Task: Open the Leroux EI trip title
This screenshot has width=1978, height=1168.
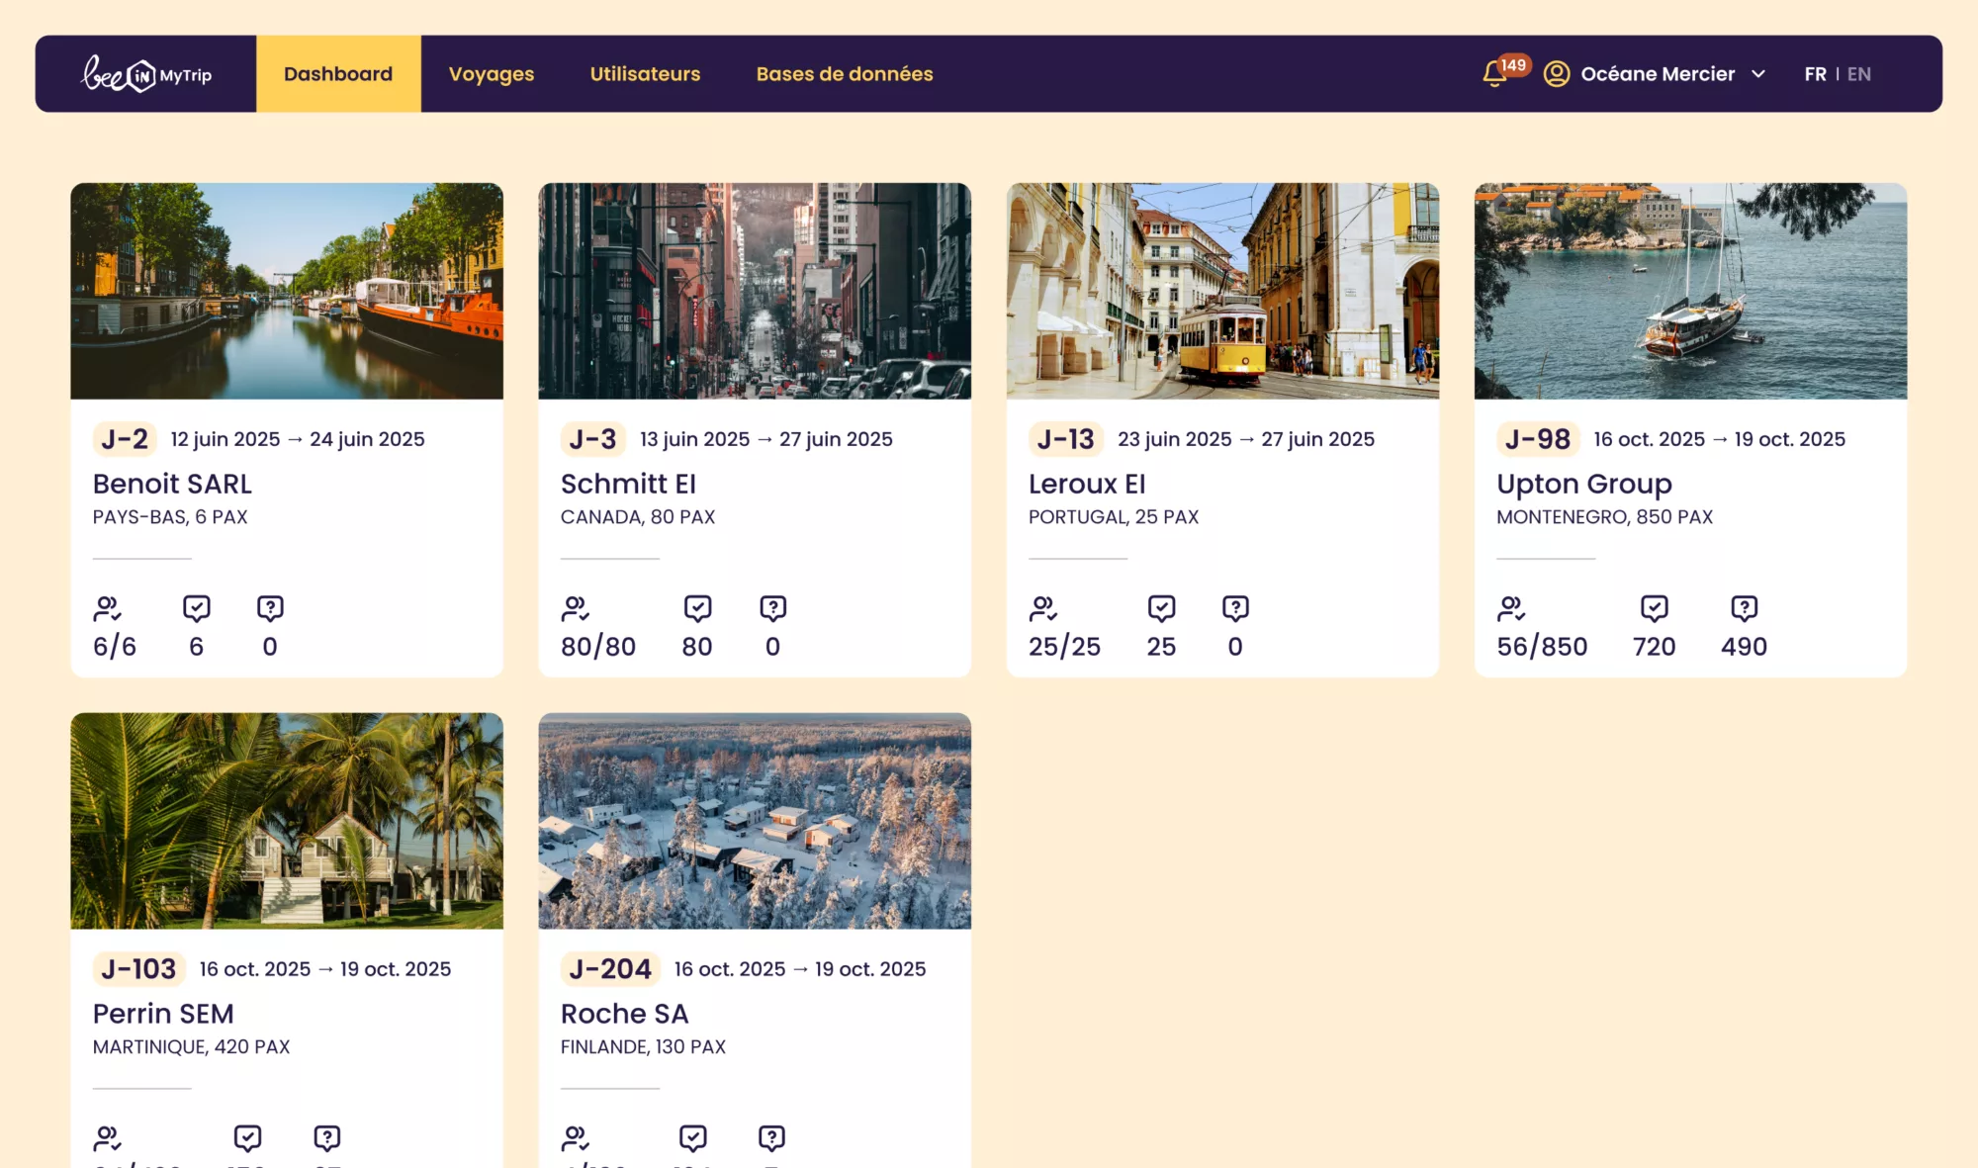Action: click(1086, 484)
